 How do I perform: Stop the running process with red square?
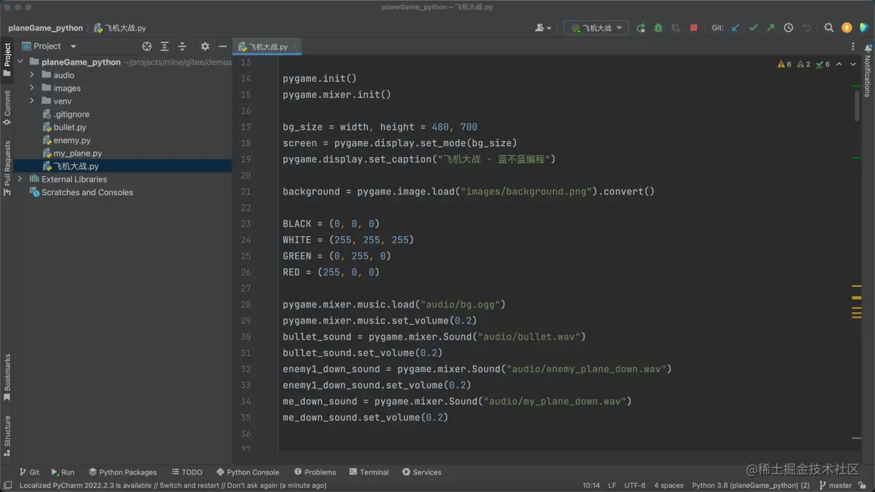pyautogui.click(x=694, y=28)
